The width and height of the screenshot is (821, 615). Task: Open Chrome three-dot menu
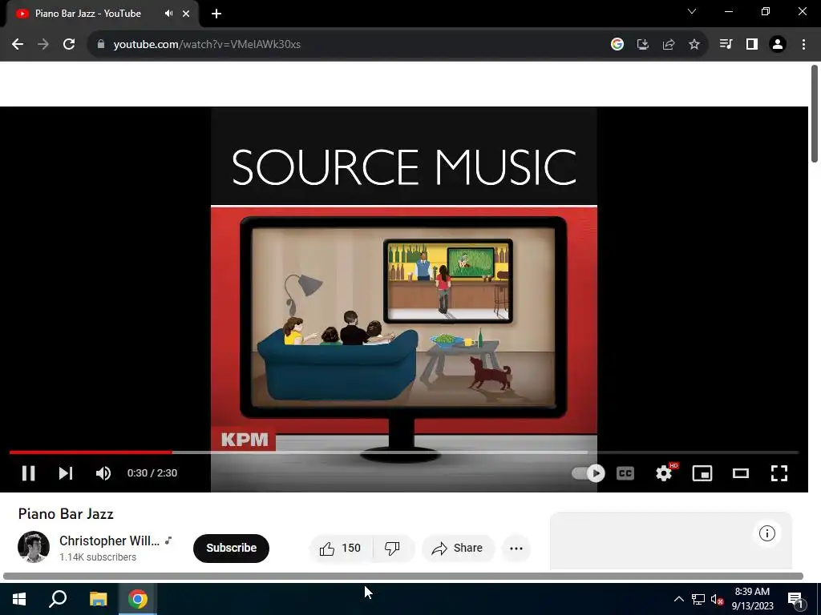[803, 45]
